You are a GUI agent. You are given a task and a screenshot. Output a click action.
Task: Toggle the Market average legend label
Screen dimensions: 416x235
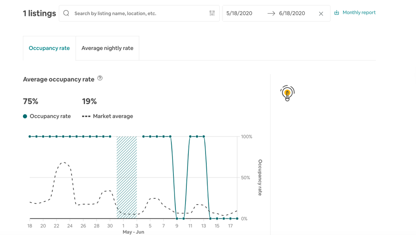click(x=113, y=116)
